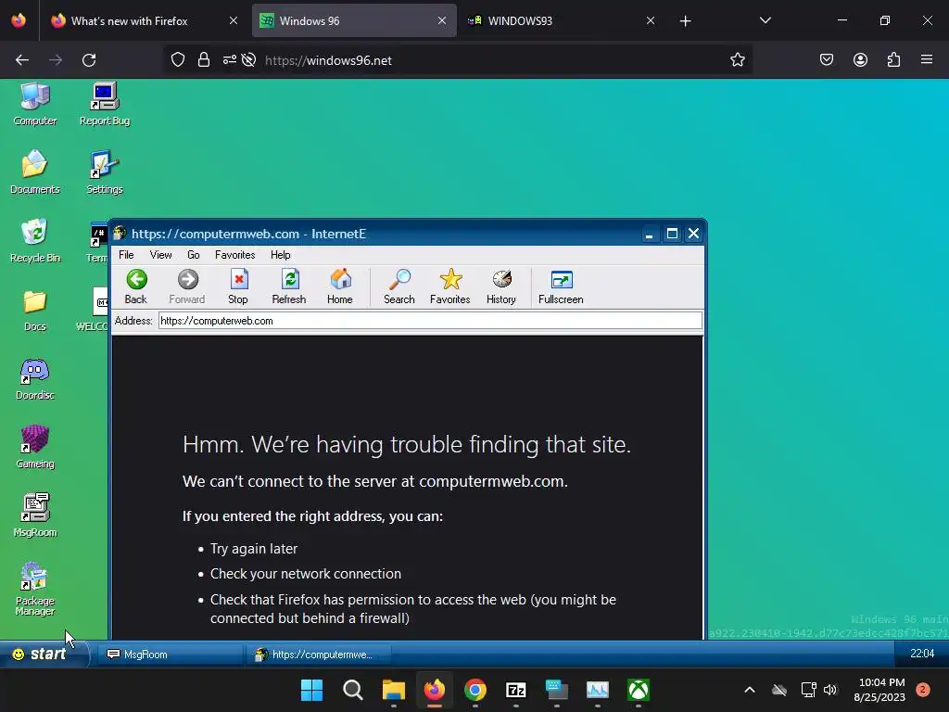The width and height of the screenshot is (949, 712).
Task: Click the padlock site info icon
Action: [x=204, y=60]
